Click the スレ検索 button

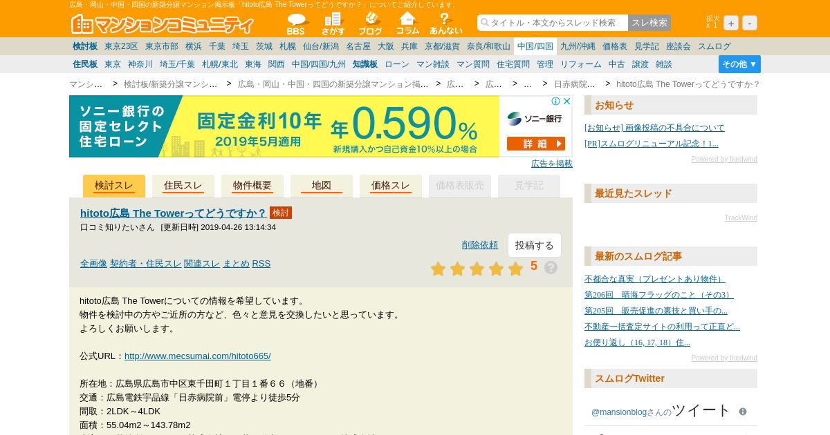coord(649,23)
